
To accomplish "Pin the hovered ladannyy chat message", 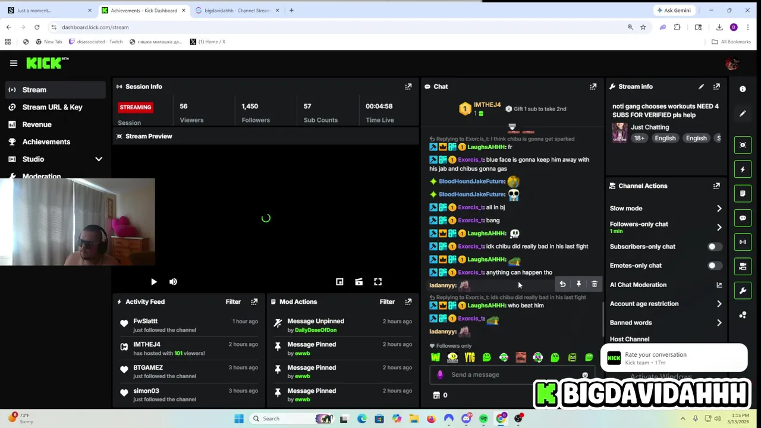I will (x=578, y=285).
